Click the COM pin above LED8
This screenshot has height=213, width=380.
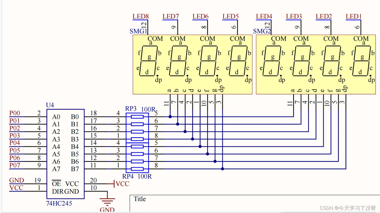coord(155,39)
